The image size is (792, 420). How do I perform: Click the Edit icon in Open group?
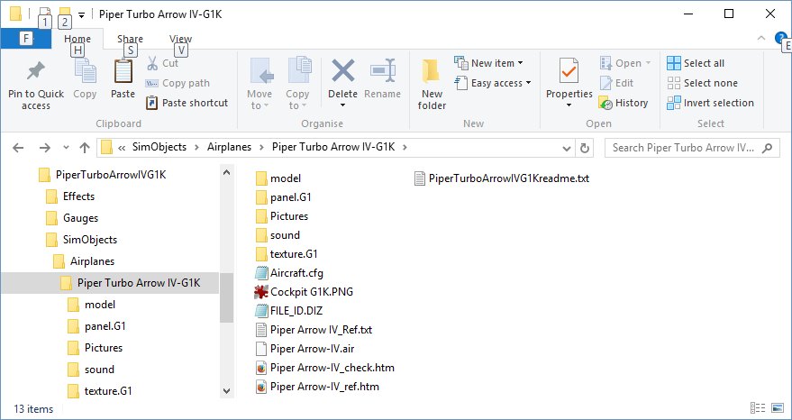point(605,83)
